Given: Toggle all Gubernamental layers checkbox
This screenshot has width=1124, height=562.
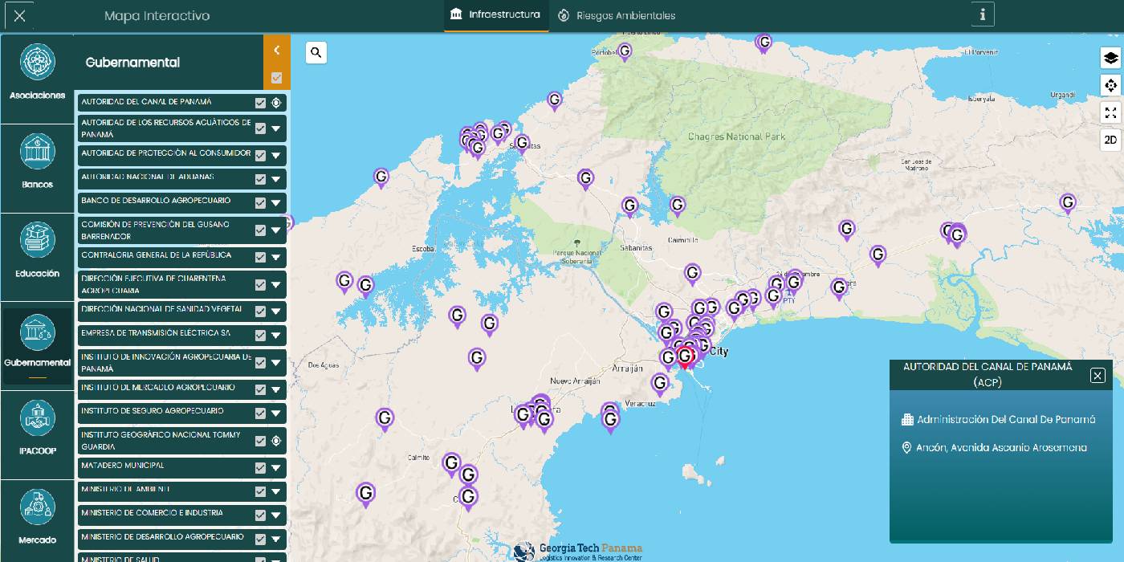Looking at the screenshot, I should (276, 78).
